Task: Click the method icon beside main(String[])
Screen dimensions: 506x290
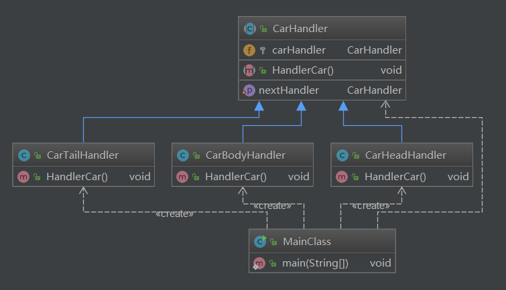Action: [x=259, y=263]
